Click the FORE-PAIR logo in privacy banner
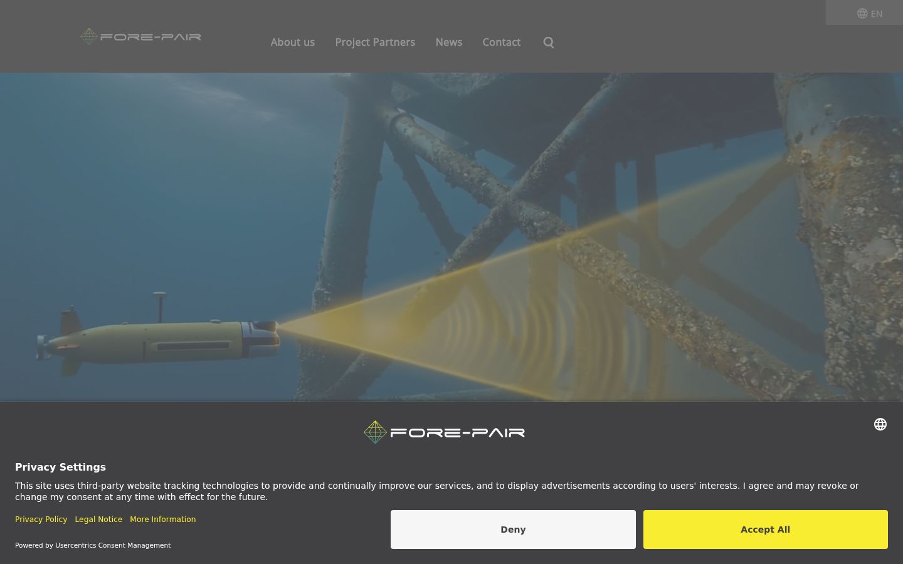903x564 pixels. (x=444, y=432)
